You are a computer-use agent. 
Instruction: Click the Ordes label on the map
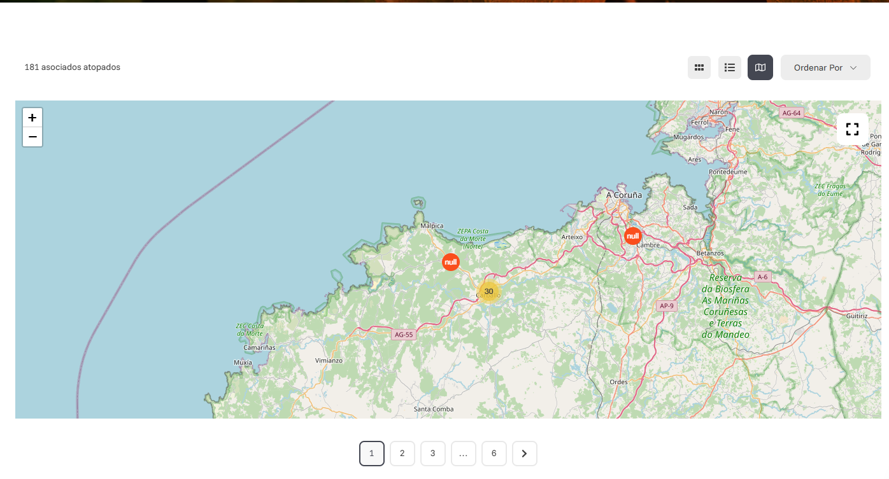click(618, 382)
